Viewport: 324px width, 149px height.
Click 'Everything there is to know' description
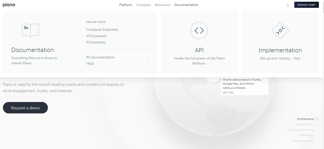click(x=34, y=61)
